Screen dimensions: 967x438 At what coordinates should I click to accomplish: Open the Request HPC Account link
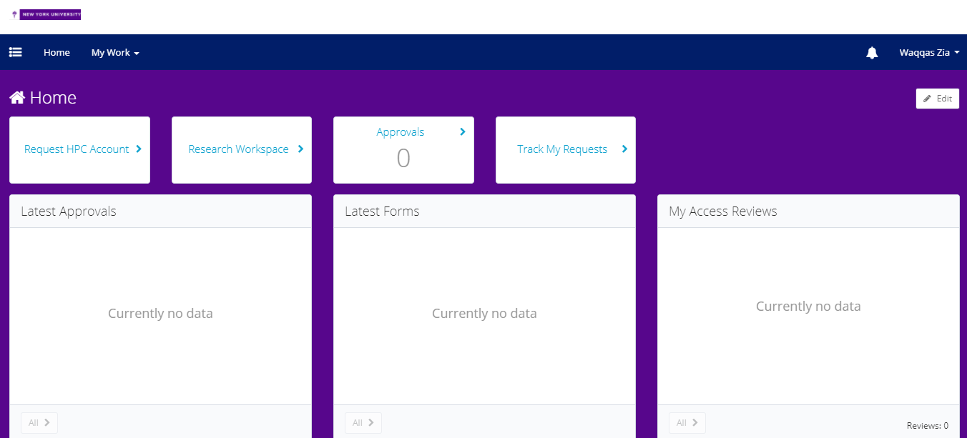coord(77,149)
